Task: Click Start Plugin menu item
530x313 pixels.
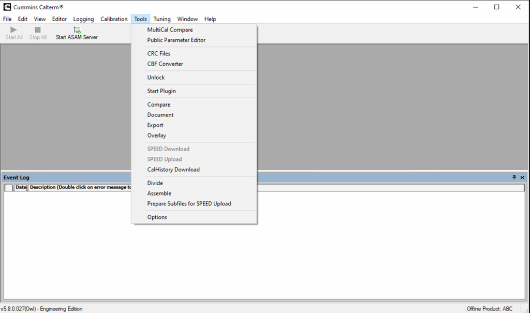Action: pyautogui.click(x=161, y=91)
